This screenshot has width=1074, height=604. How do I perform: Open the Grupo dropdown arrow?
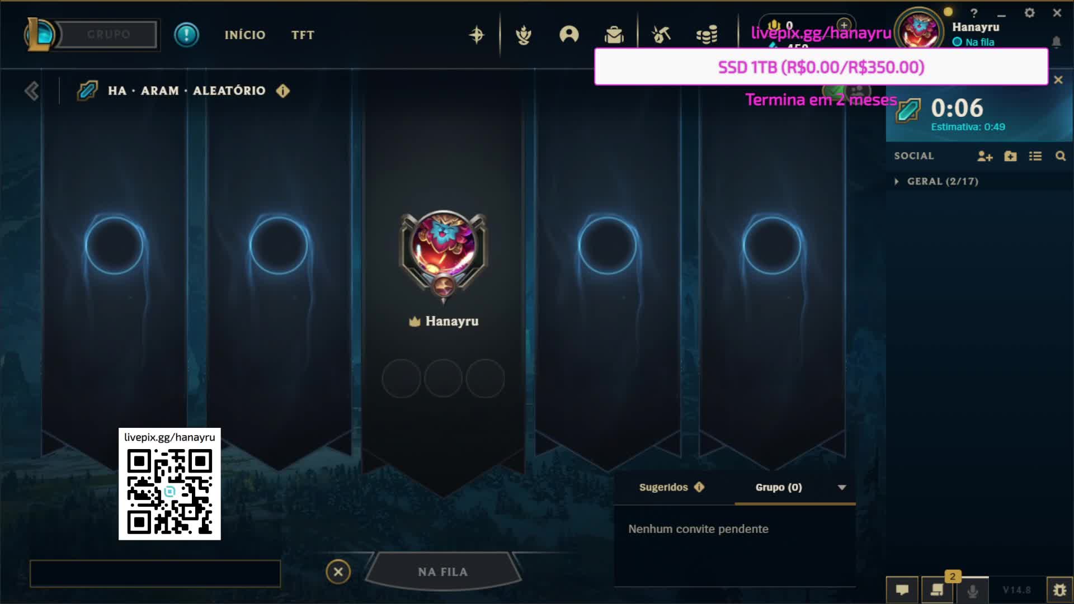(841, 487)
